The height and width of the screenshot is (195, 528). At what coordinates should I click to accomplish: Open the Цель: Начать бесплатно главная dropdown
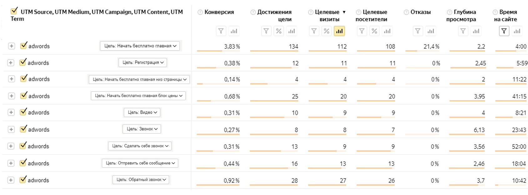pos(140,46)
